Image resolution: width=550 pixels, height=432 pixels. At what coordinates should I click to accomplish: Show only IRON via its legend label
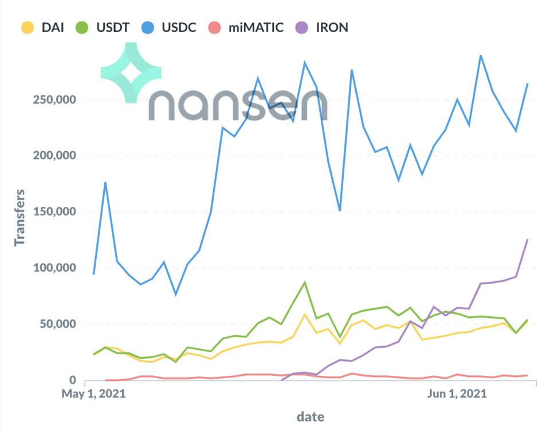[332, 28]
